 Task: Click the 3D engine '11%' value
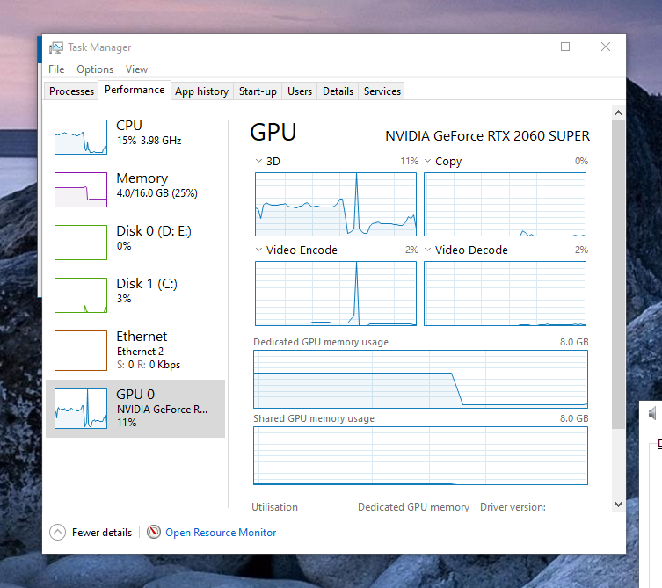pyautogui.click(x=409, y=161)
